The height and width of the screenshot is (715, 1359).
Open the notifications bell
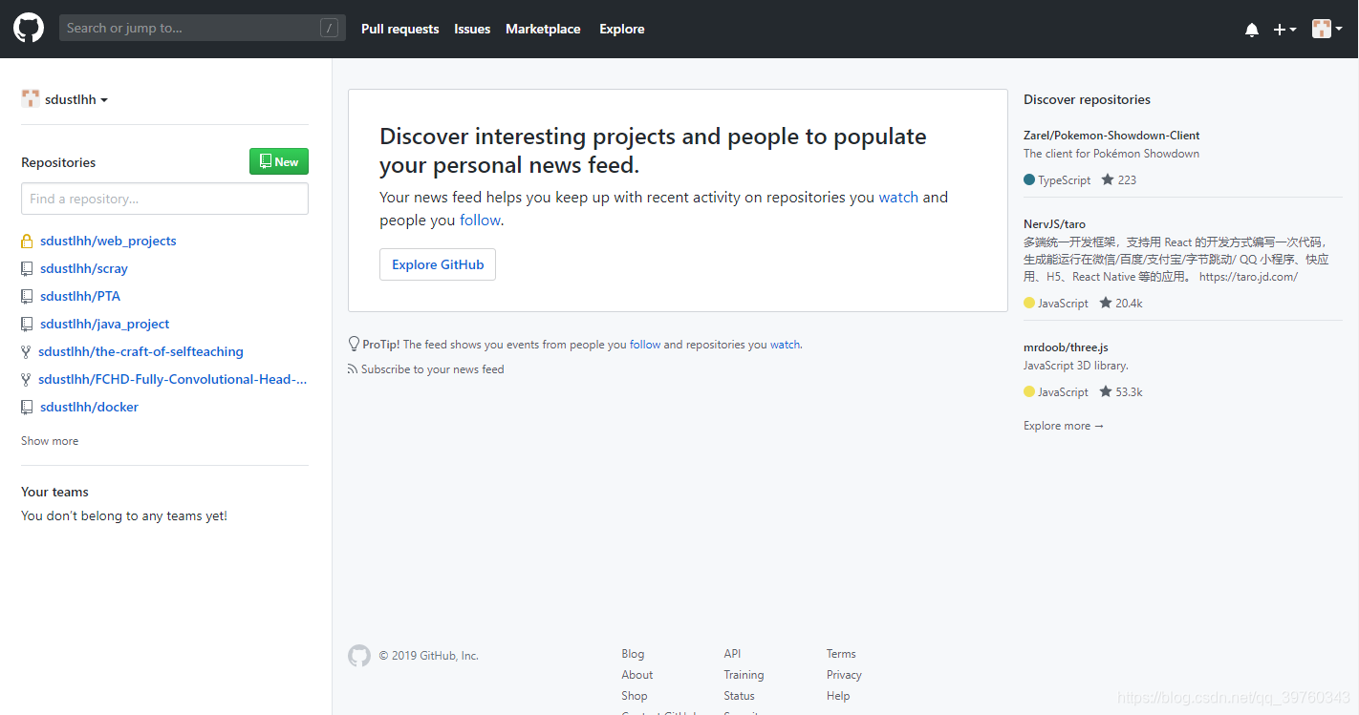pos(1252,30)
